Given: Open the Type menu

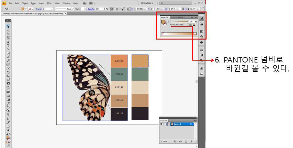Looking at the screenshot, I should 33,4.
